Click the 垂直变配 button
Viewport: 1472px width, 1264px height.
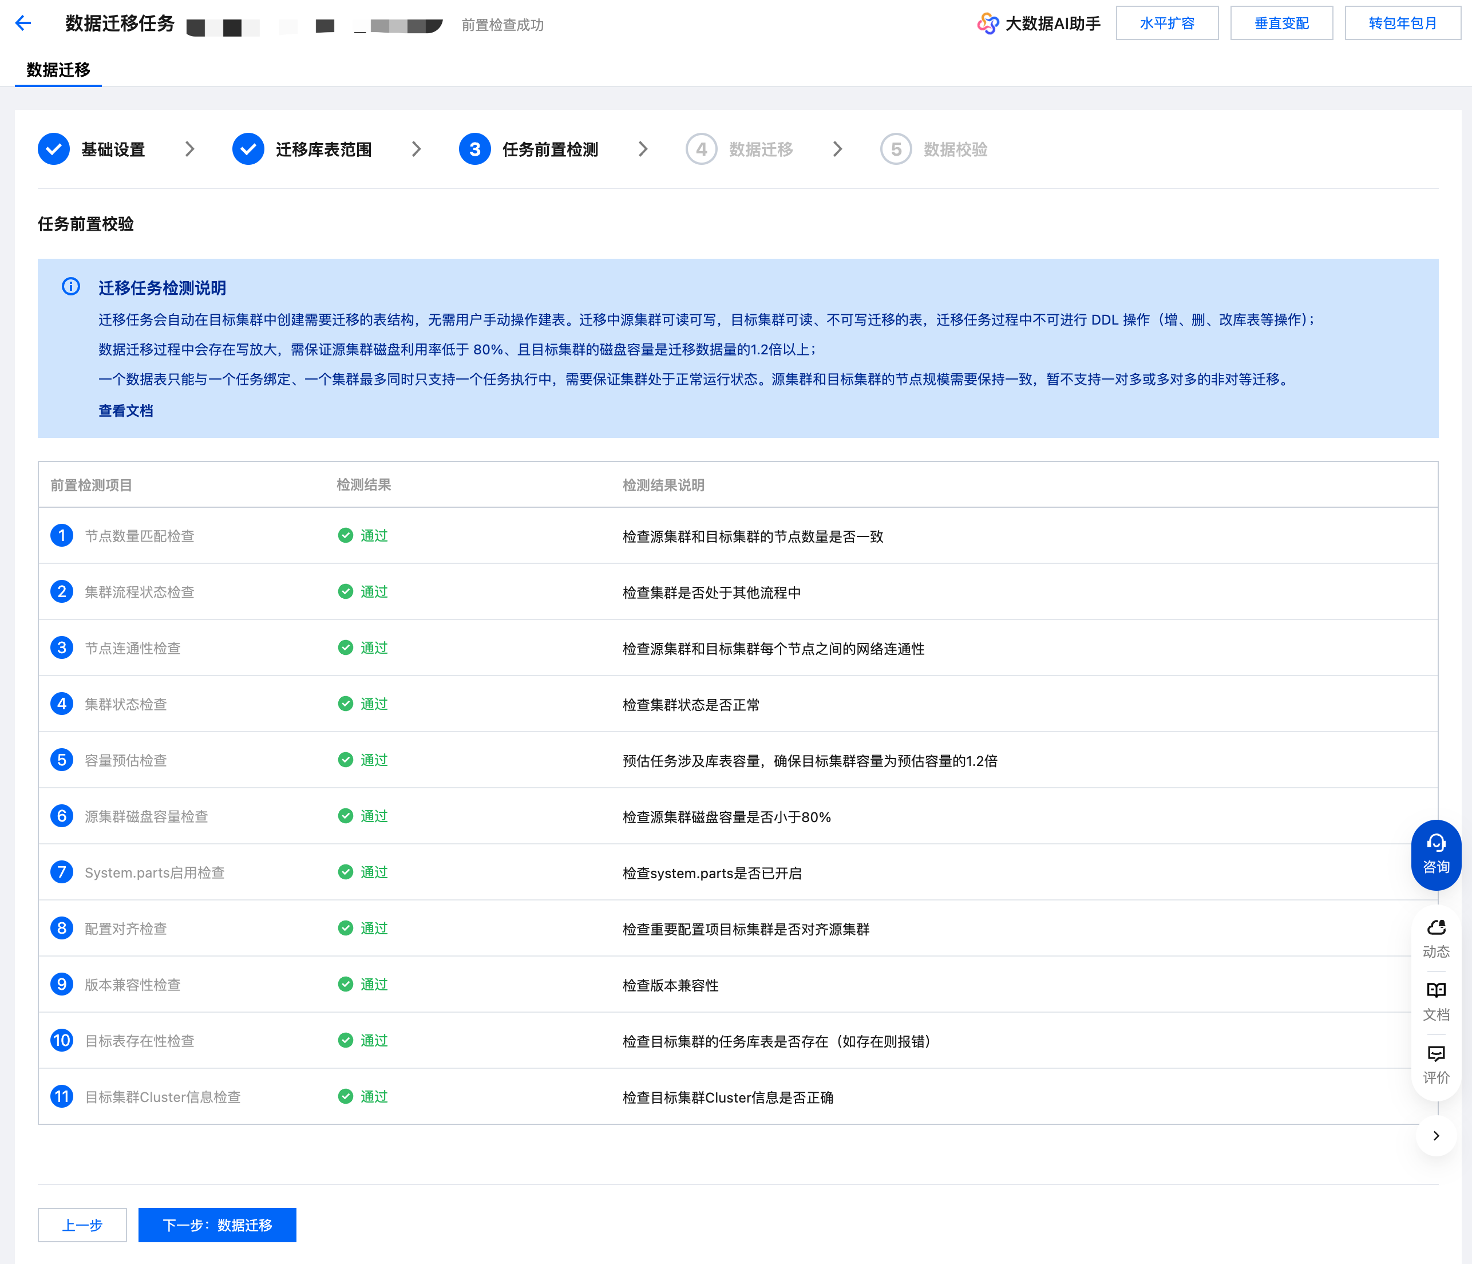click(1281, 23)
